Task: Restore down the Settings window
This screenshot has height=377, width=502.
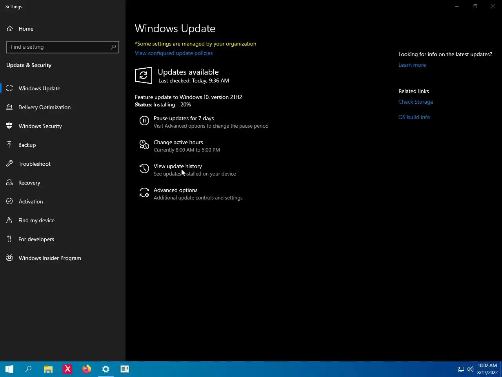Action: (475, 6)
